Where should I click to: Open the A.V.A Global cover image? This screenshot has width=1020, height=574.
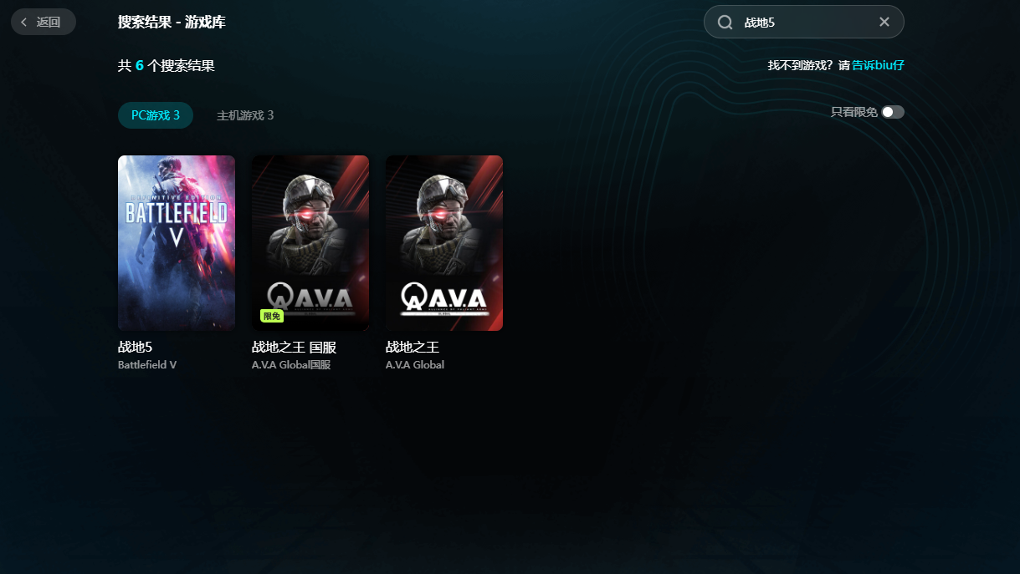click(444, 243)
